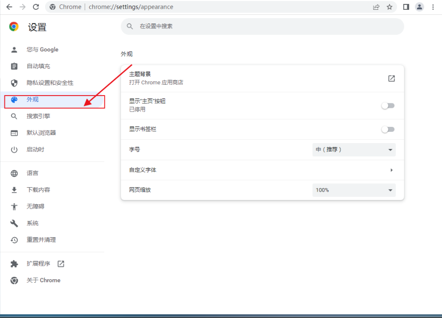Click the clipboard icon for 自动填充

click(x=14, y=66)
